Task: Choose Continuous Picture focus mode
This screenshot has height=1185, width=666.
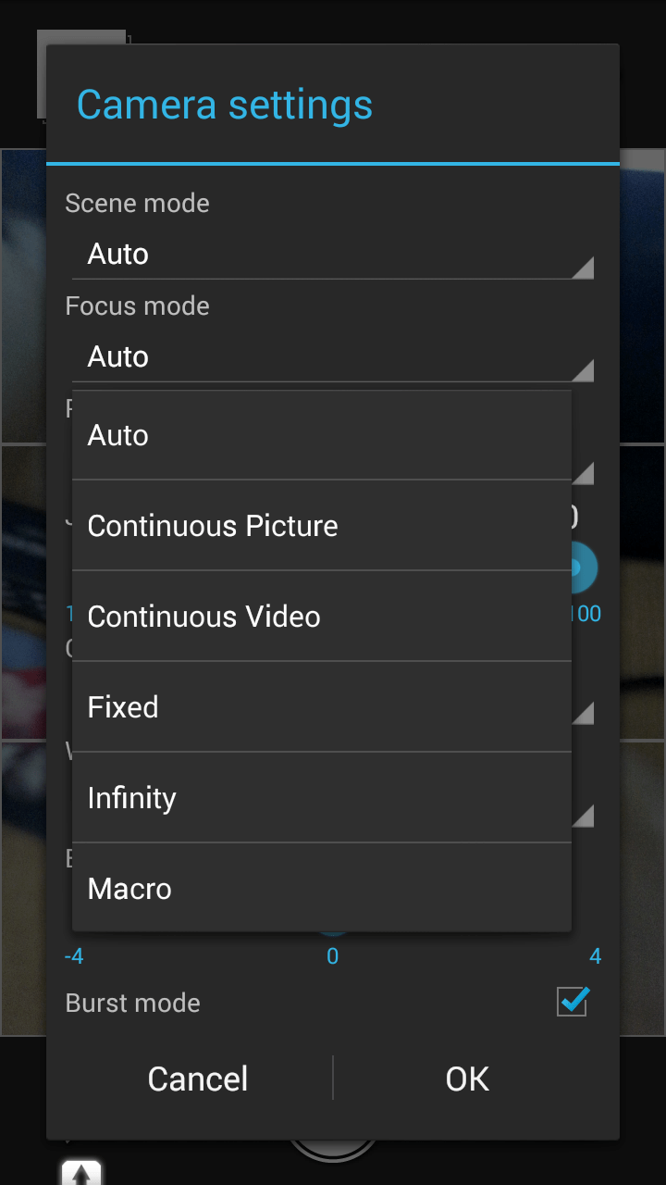Action: [x=322, y=526]
